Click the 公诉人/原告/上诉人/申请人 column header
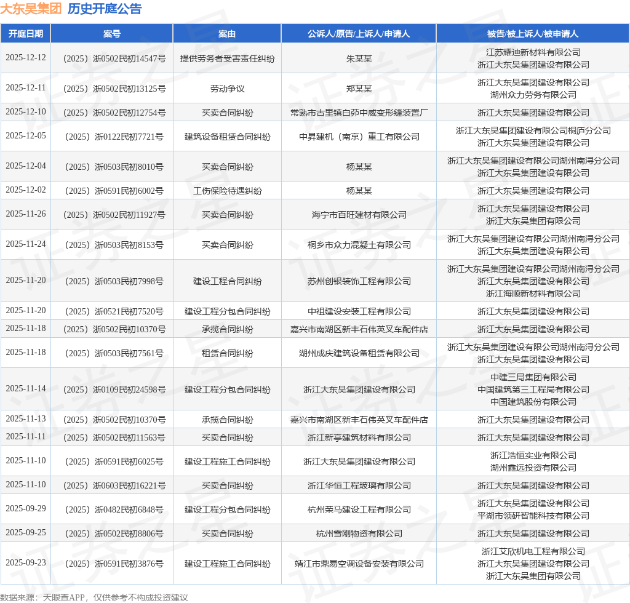Image resolution: width=630 pixels, height=603 pixels. pos(359,34)
